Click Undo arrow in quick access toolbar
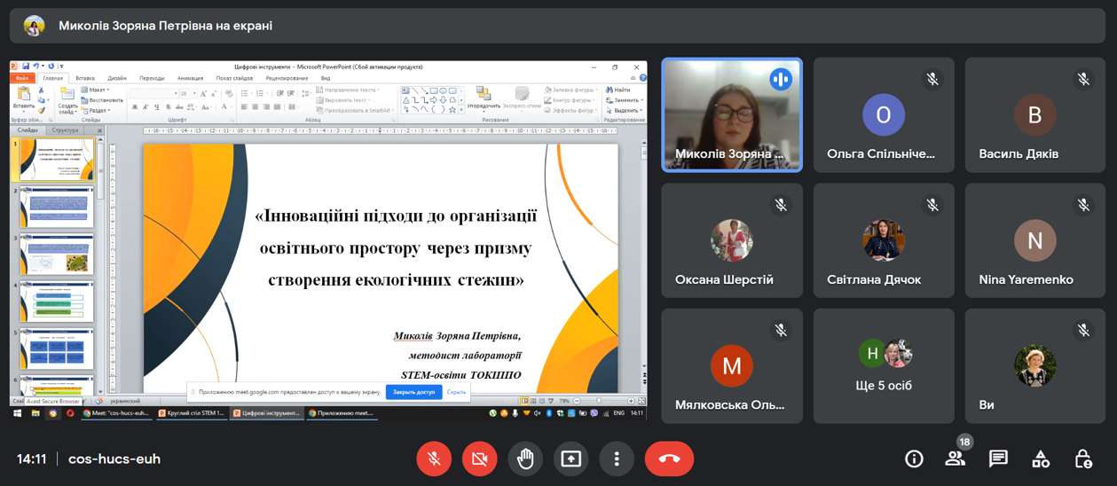This screenshot has height=486, width=1117. click(35, 66)
